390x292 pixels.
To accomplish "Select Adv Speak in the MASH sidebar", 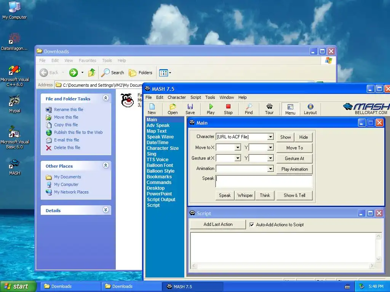I will 158,125.
